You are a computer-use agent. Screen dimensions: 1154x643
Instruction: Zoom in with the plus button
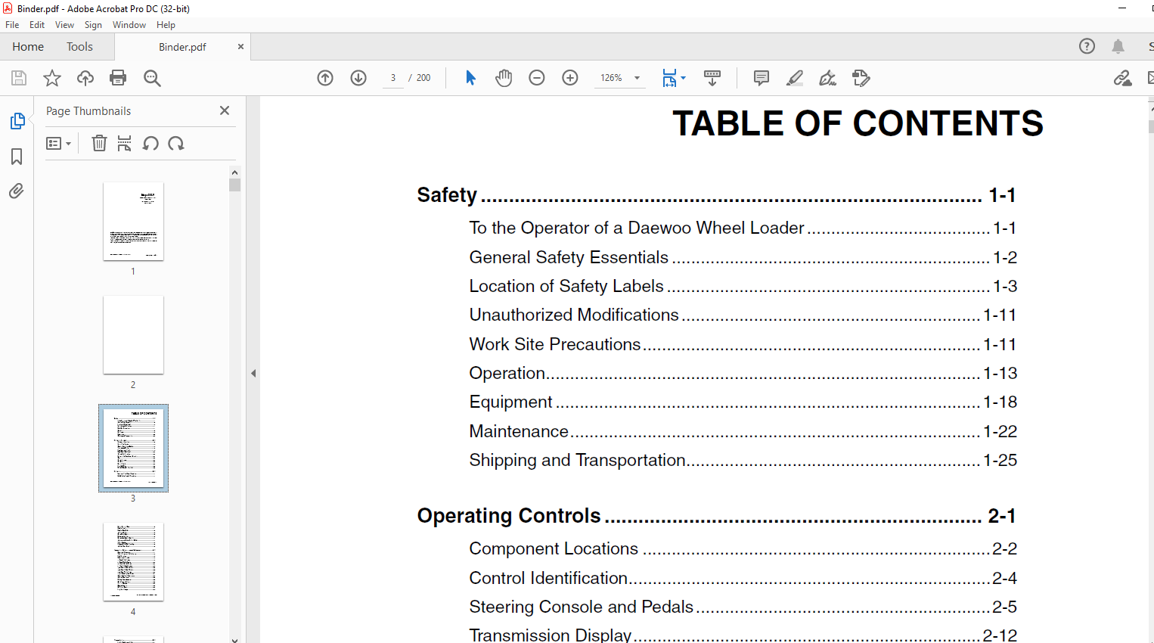point(570,78)
